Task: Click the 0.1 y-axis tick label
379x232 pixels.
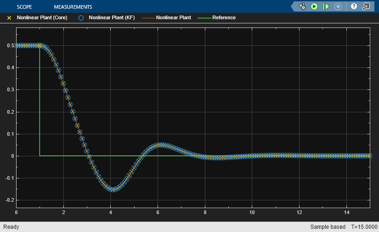Action: coord(11,134)
